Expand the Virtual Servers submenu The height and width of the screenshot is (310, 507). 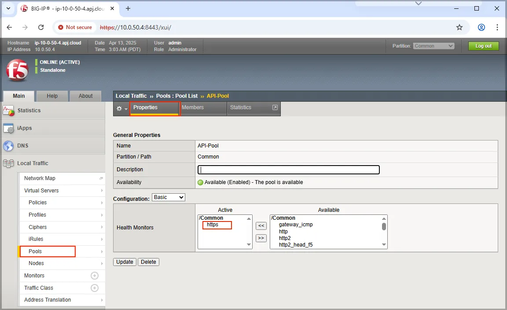coord(102,191)
